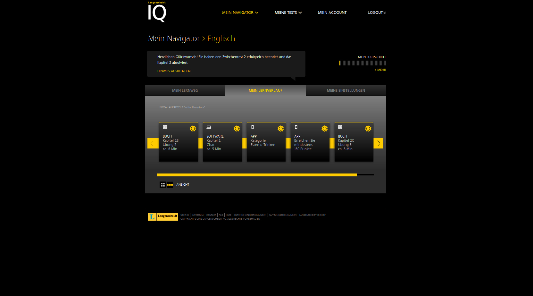Open the Datenschutzbestimmungen footer link

250,215
